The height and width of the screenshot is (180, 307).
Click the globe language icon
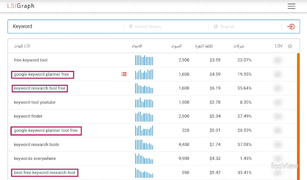click(x=215, y=26)
